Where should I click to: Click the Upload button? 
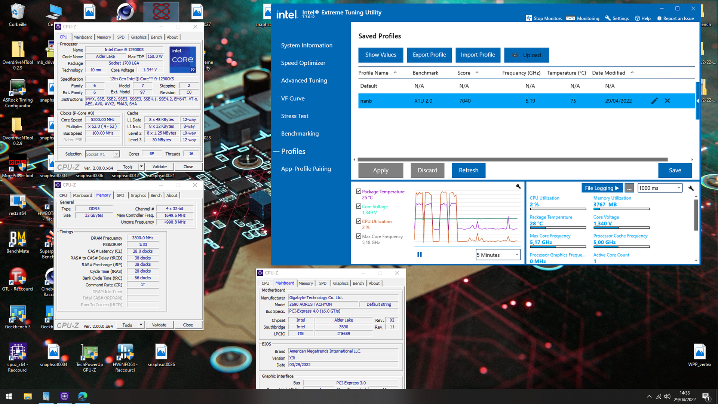click(x=527, y=55)
